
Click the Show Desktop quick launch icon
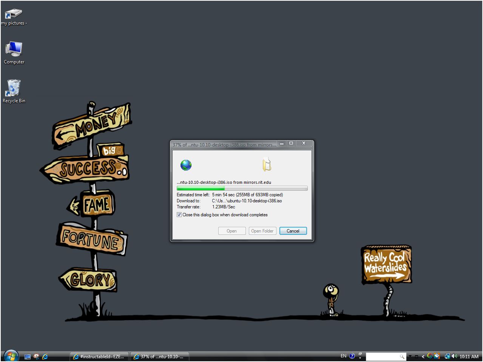[28, 356]
